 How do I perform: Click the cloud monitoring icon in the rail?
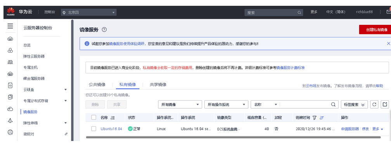[10, 109]
